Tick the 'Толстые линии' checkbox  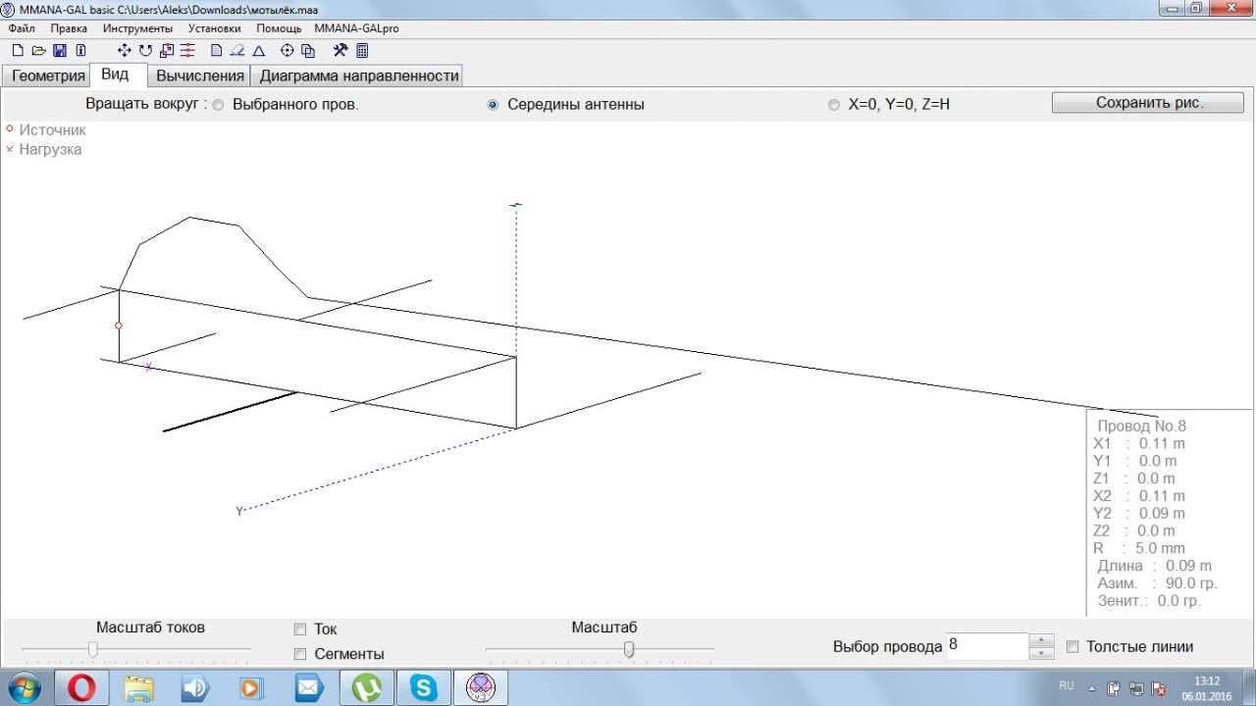point(1073,646)
